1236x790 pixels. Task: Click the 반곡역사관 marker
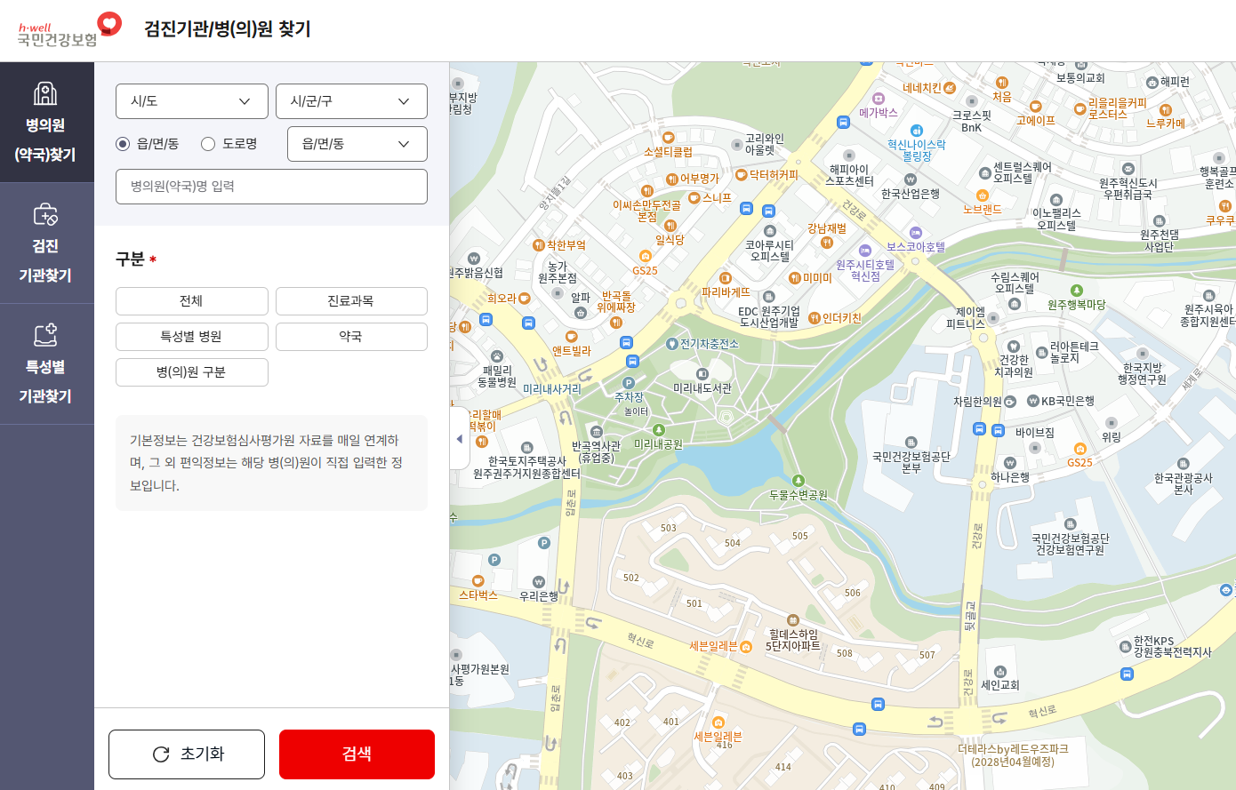(596, 433)
